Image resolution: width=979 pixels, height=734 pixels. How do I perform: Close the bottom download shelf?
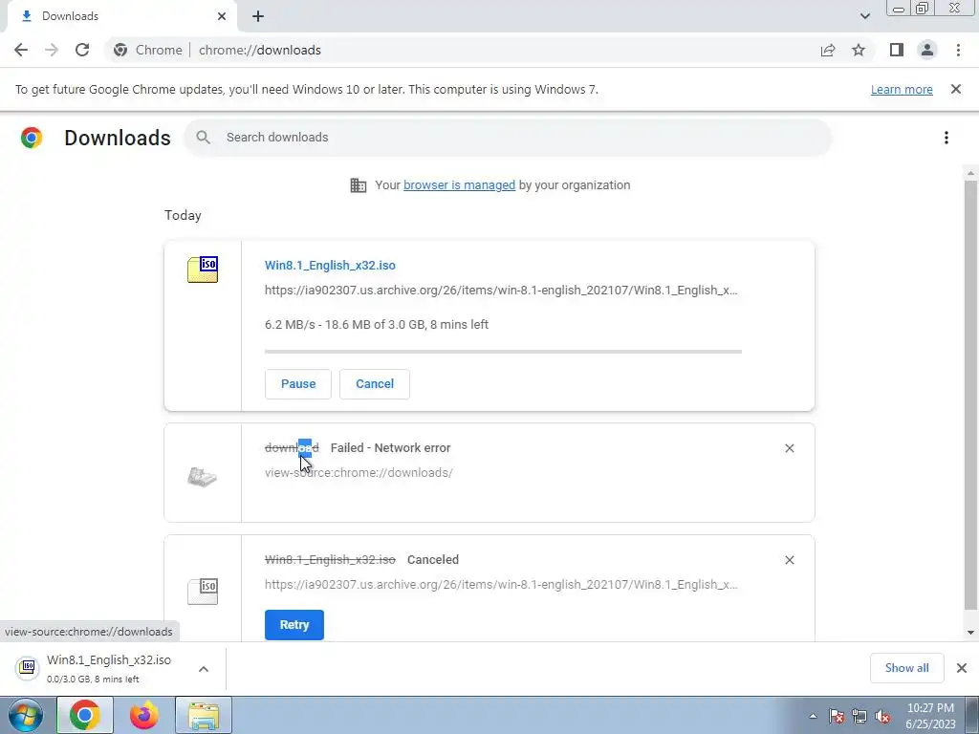click(x=962, y=668)
